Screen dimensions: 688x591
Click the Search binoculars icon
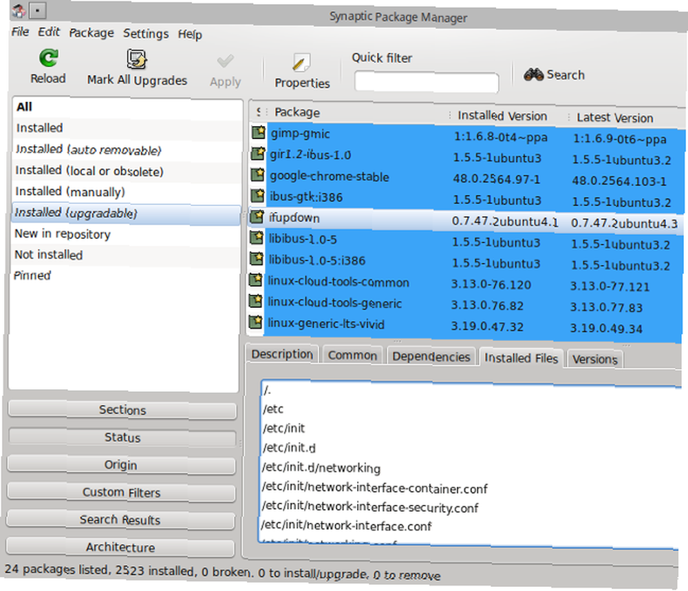tap(534, 74)
